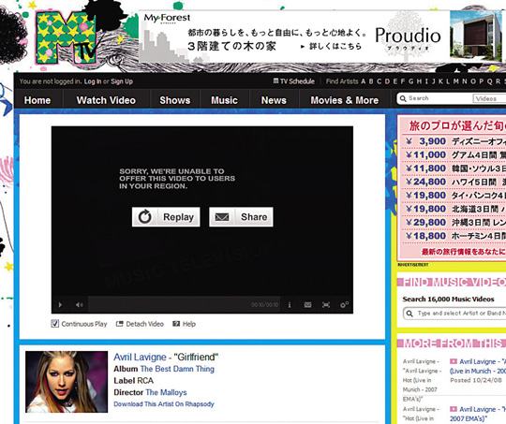Open the TV Schedule link
The width and height of the screenshot is (506, 424).
click(x=297, y=81)
